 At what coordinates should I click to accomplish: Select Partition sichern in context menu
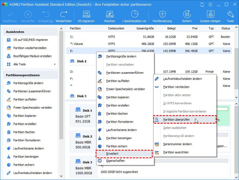click(125, 147)
